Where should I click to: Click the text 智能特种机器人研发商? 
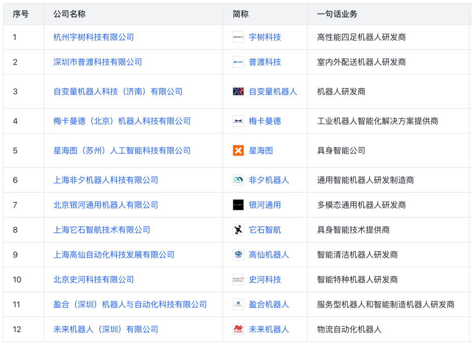(x=357, y=280)
